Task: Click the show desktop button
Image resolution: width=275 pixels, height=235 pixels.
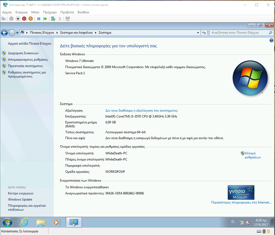Action: click(272, 222)
